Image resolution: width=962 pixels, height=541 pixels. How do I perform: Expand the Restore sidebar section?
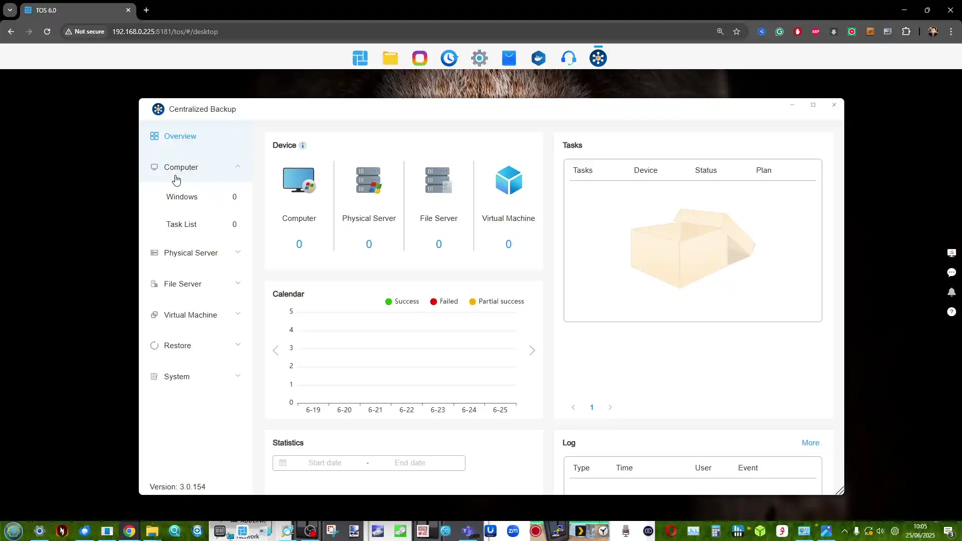click(x=238, y=345)
